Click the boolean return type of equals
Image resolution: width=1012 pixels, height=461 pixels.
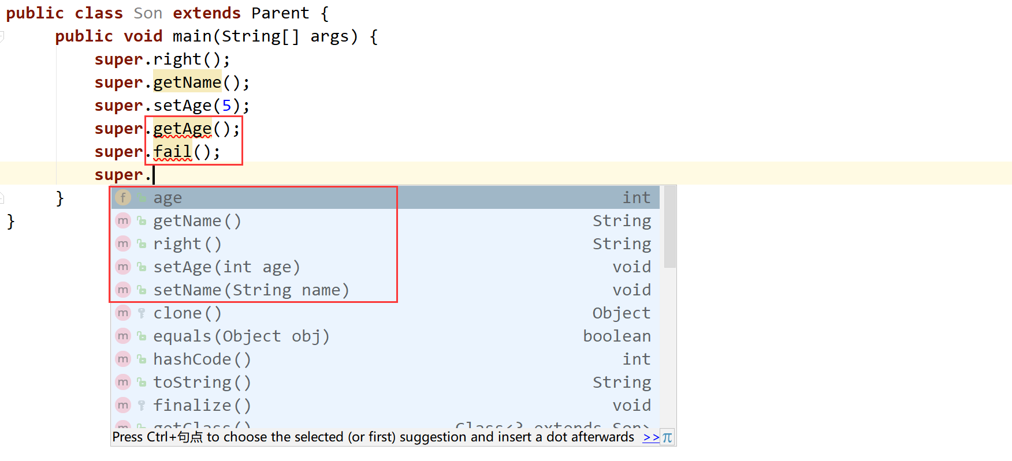(617, 336)
